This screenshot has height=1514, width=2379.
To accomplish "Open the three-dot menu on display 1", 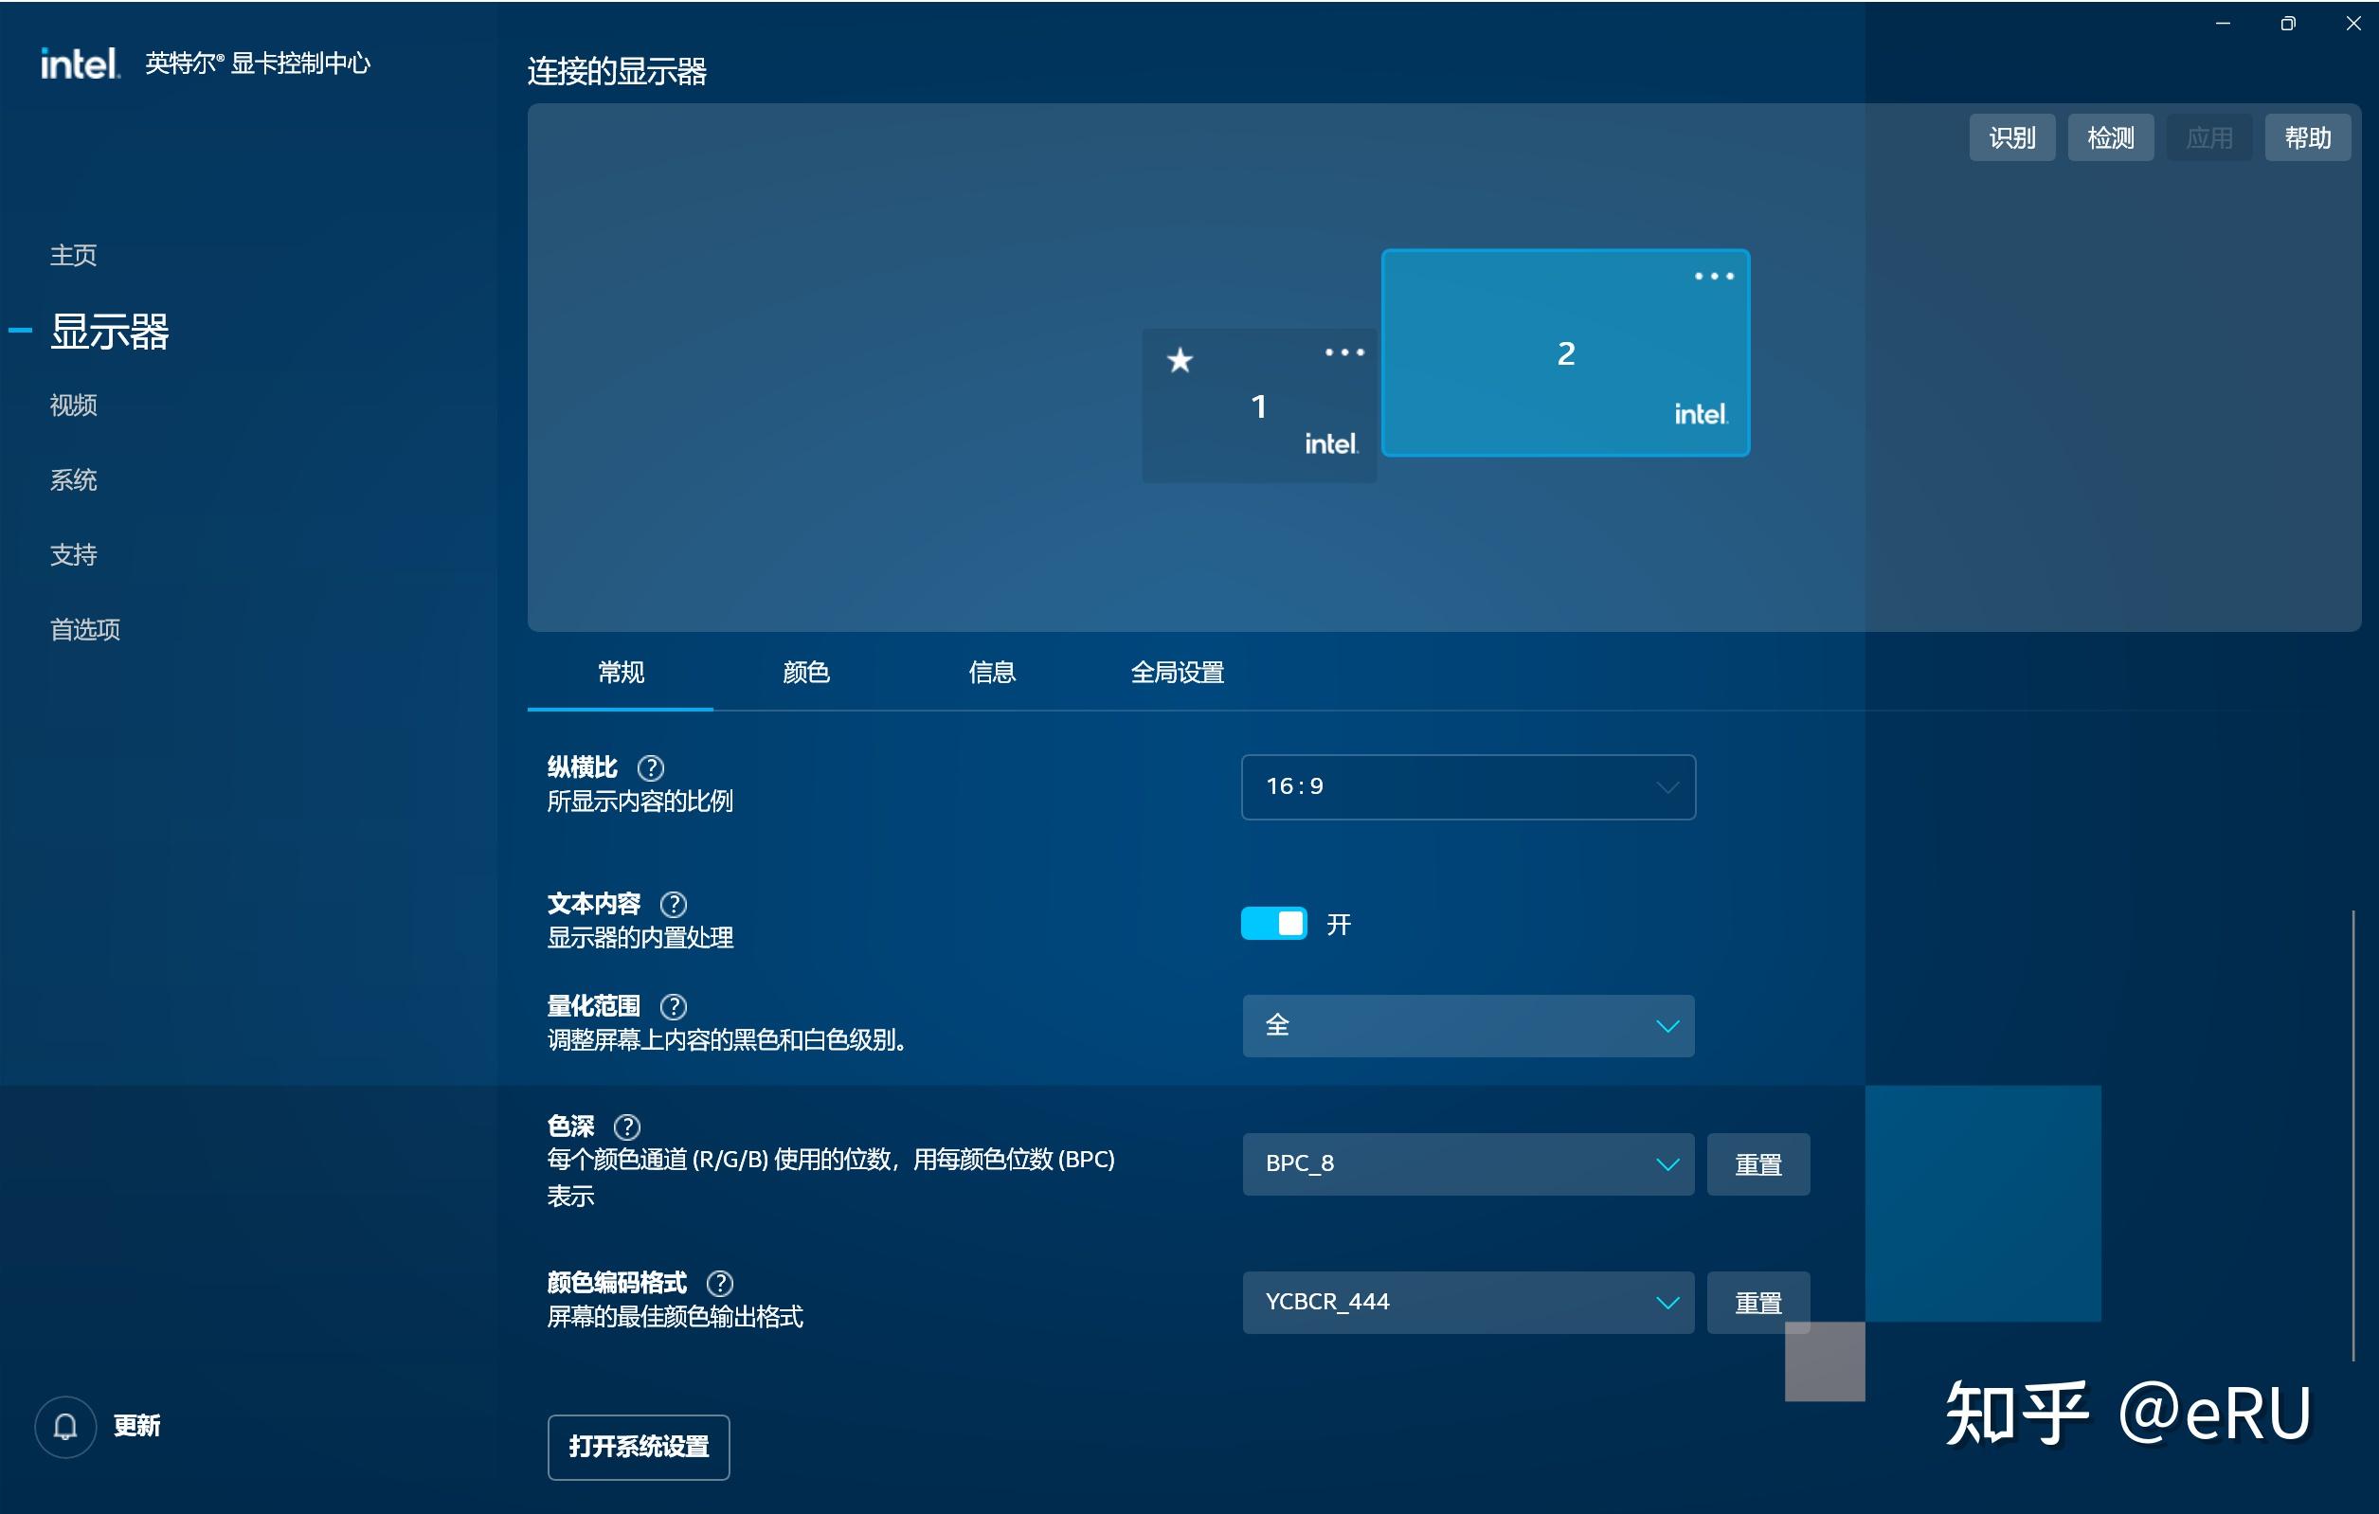I will click(x=1343, y=352).
